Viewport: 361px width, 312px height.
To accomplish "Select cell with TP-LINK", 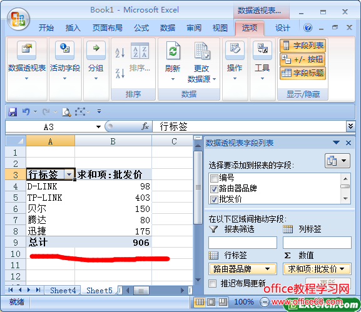I will tap(51, 198).
